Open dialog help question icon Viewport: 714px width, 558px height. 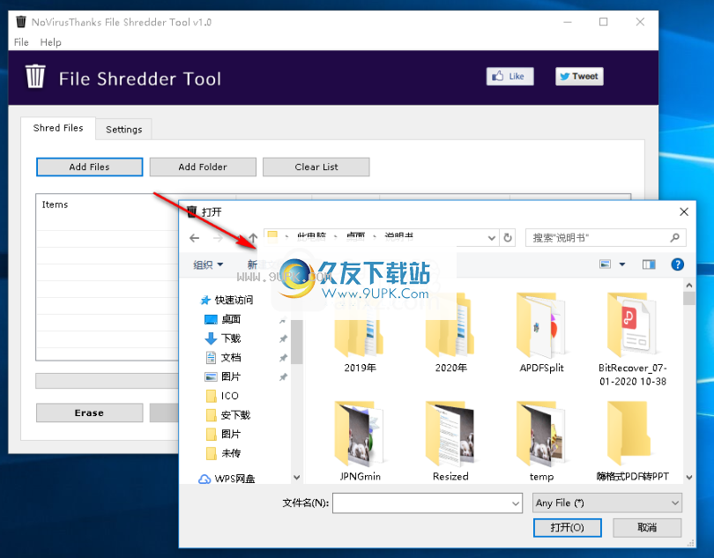[678, 264]
